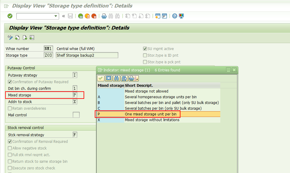Viewport: 290px width, 173px height.
Task: Select 'Several batches per bin and pallet' row
Action: pyautogui.click(x=159, y=103)
